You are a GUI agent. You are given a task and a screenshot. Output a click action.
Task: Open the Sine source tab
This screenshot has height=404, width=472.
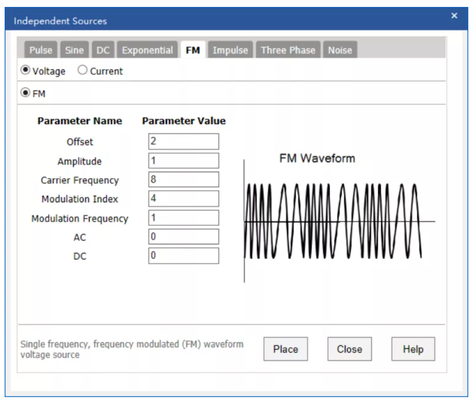point(74,50)
